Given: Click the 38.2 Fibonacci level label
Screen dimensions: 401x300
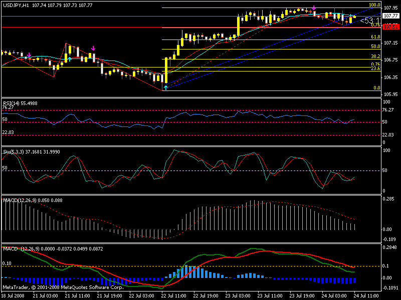Looking at the screenshot, I should 375,56.
